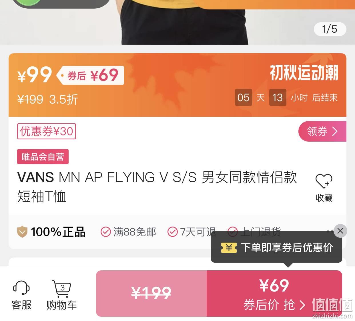Open the VANS product title
Viewport: 355px width, 321px height.
(157, 187)
